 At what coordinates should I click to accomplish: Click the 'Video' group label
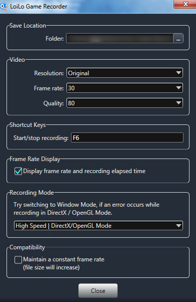click(x=17, y=60)
